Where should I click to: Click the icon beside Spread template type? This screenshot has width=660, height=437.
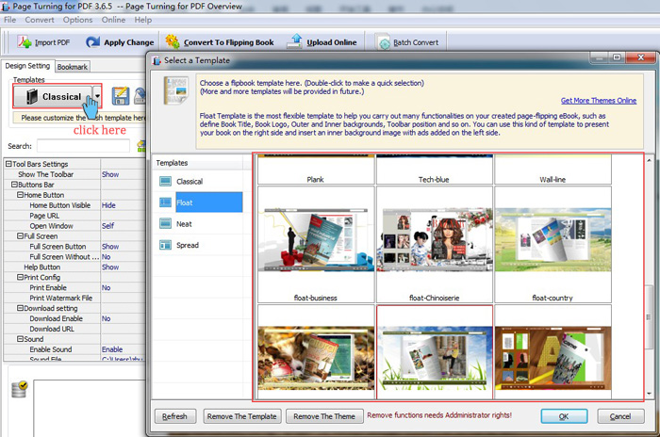pyautogui.click(x=165, y=245)
